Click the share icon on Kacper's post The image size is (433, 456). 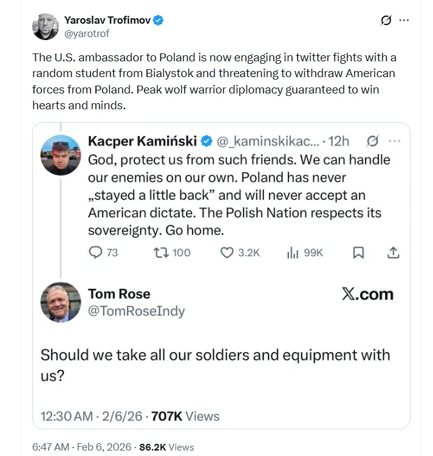(x=393, y=253)
